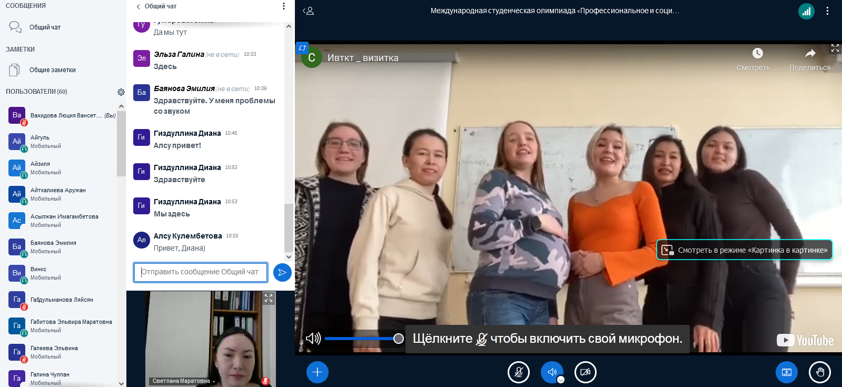Open chat options three-dot menu

(x=284, y=6)
